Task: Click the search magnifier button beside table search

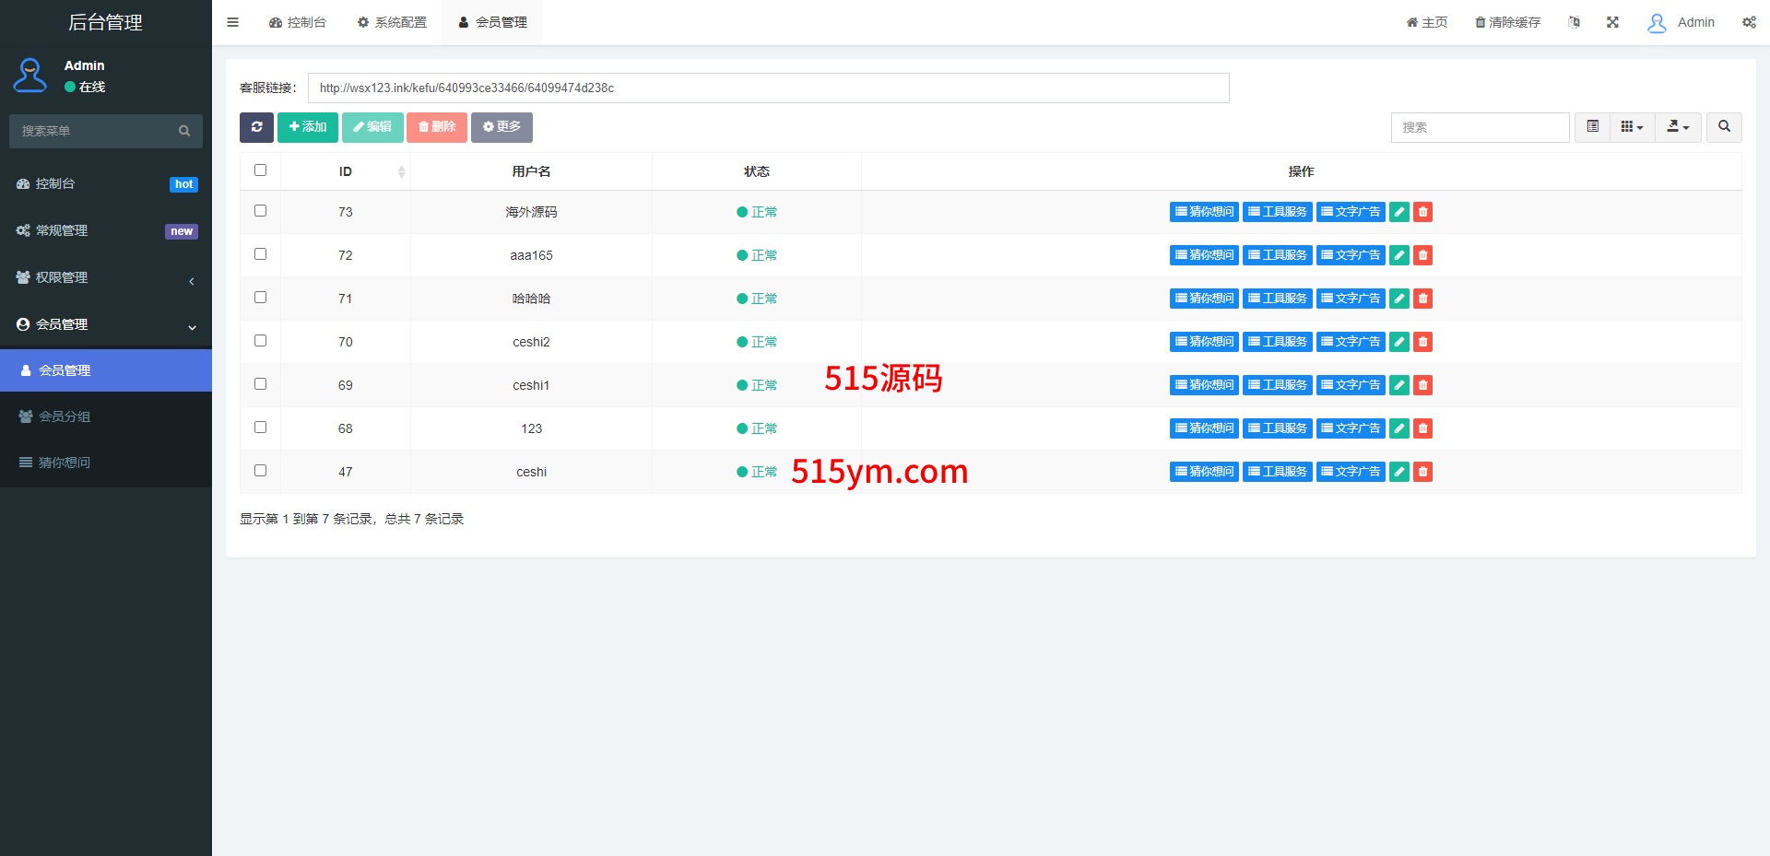Action: 1724,127
